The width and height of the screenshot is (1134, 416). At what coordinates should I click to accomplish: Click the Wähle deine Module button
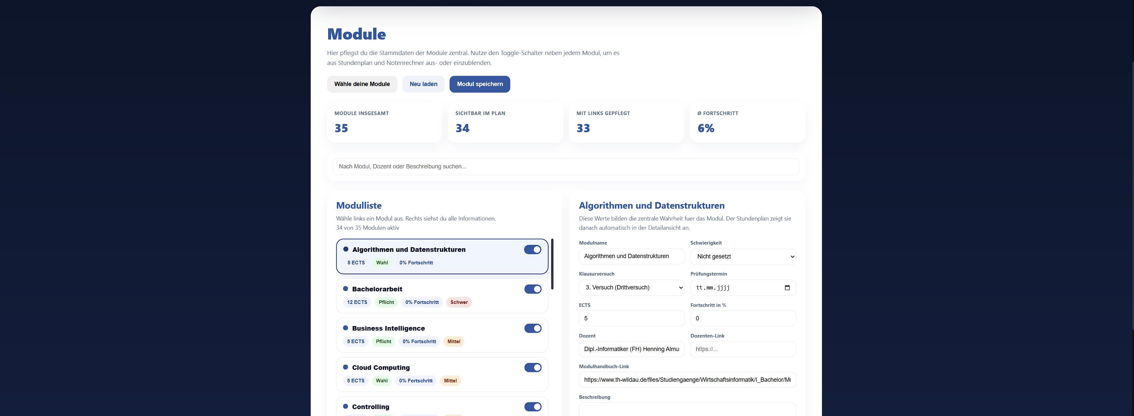[362, 84]
